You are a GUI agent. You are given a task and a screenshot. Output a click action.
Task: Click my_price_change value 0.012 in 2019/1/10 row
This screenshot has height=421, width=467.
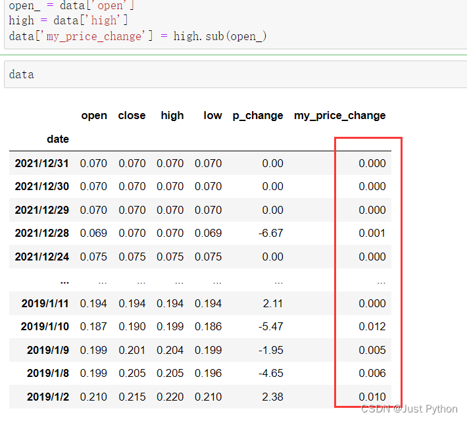[372, 327]
